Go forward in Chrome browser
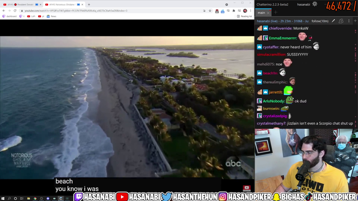This screenshot has width=358, height=201. [x=10, y=11]
